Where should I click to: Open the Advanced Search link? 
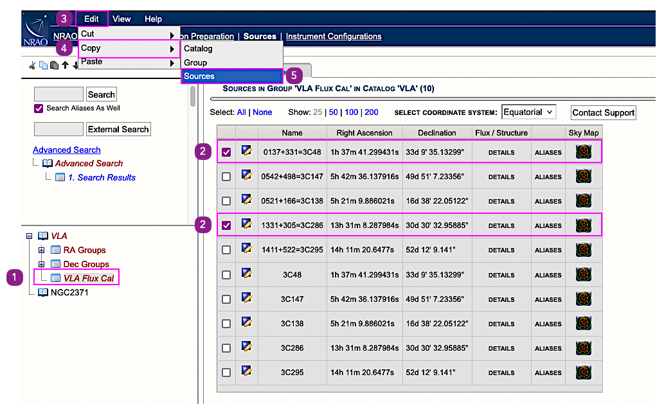67,150
